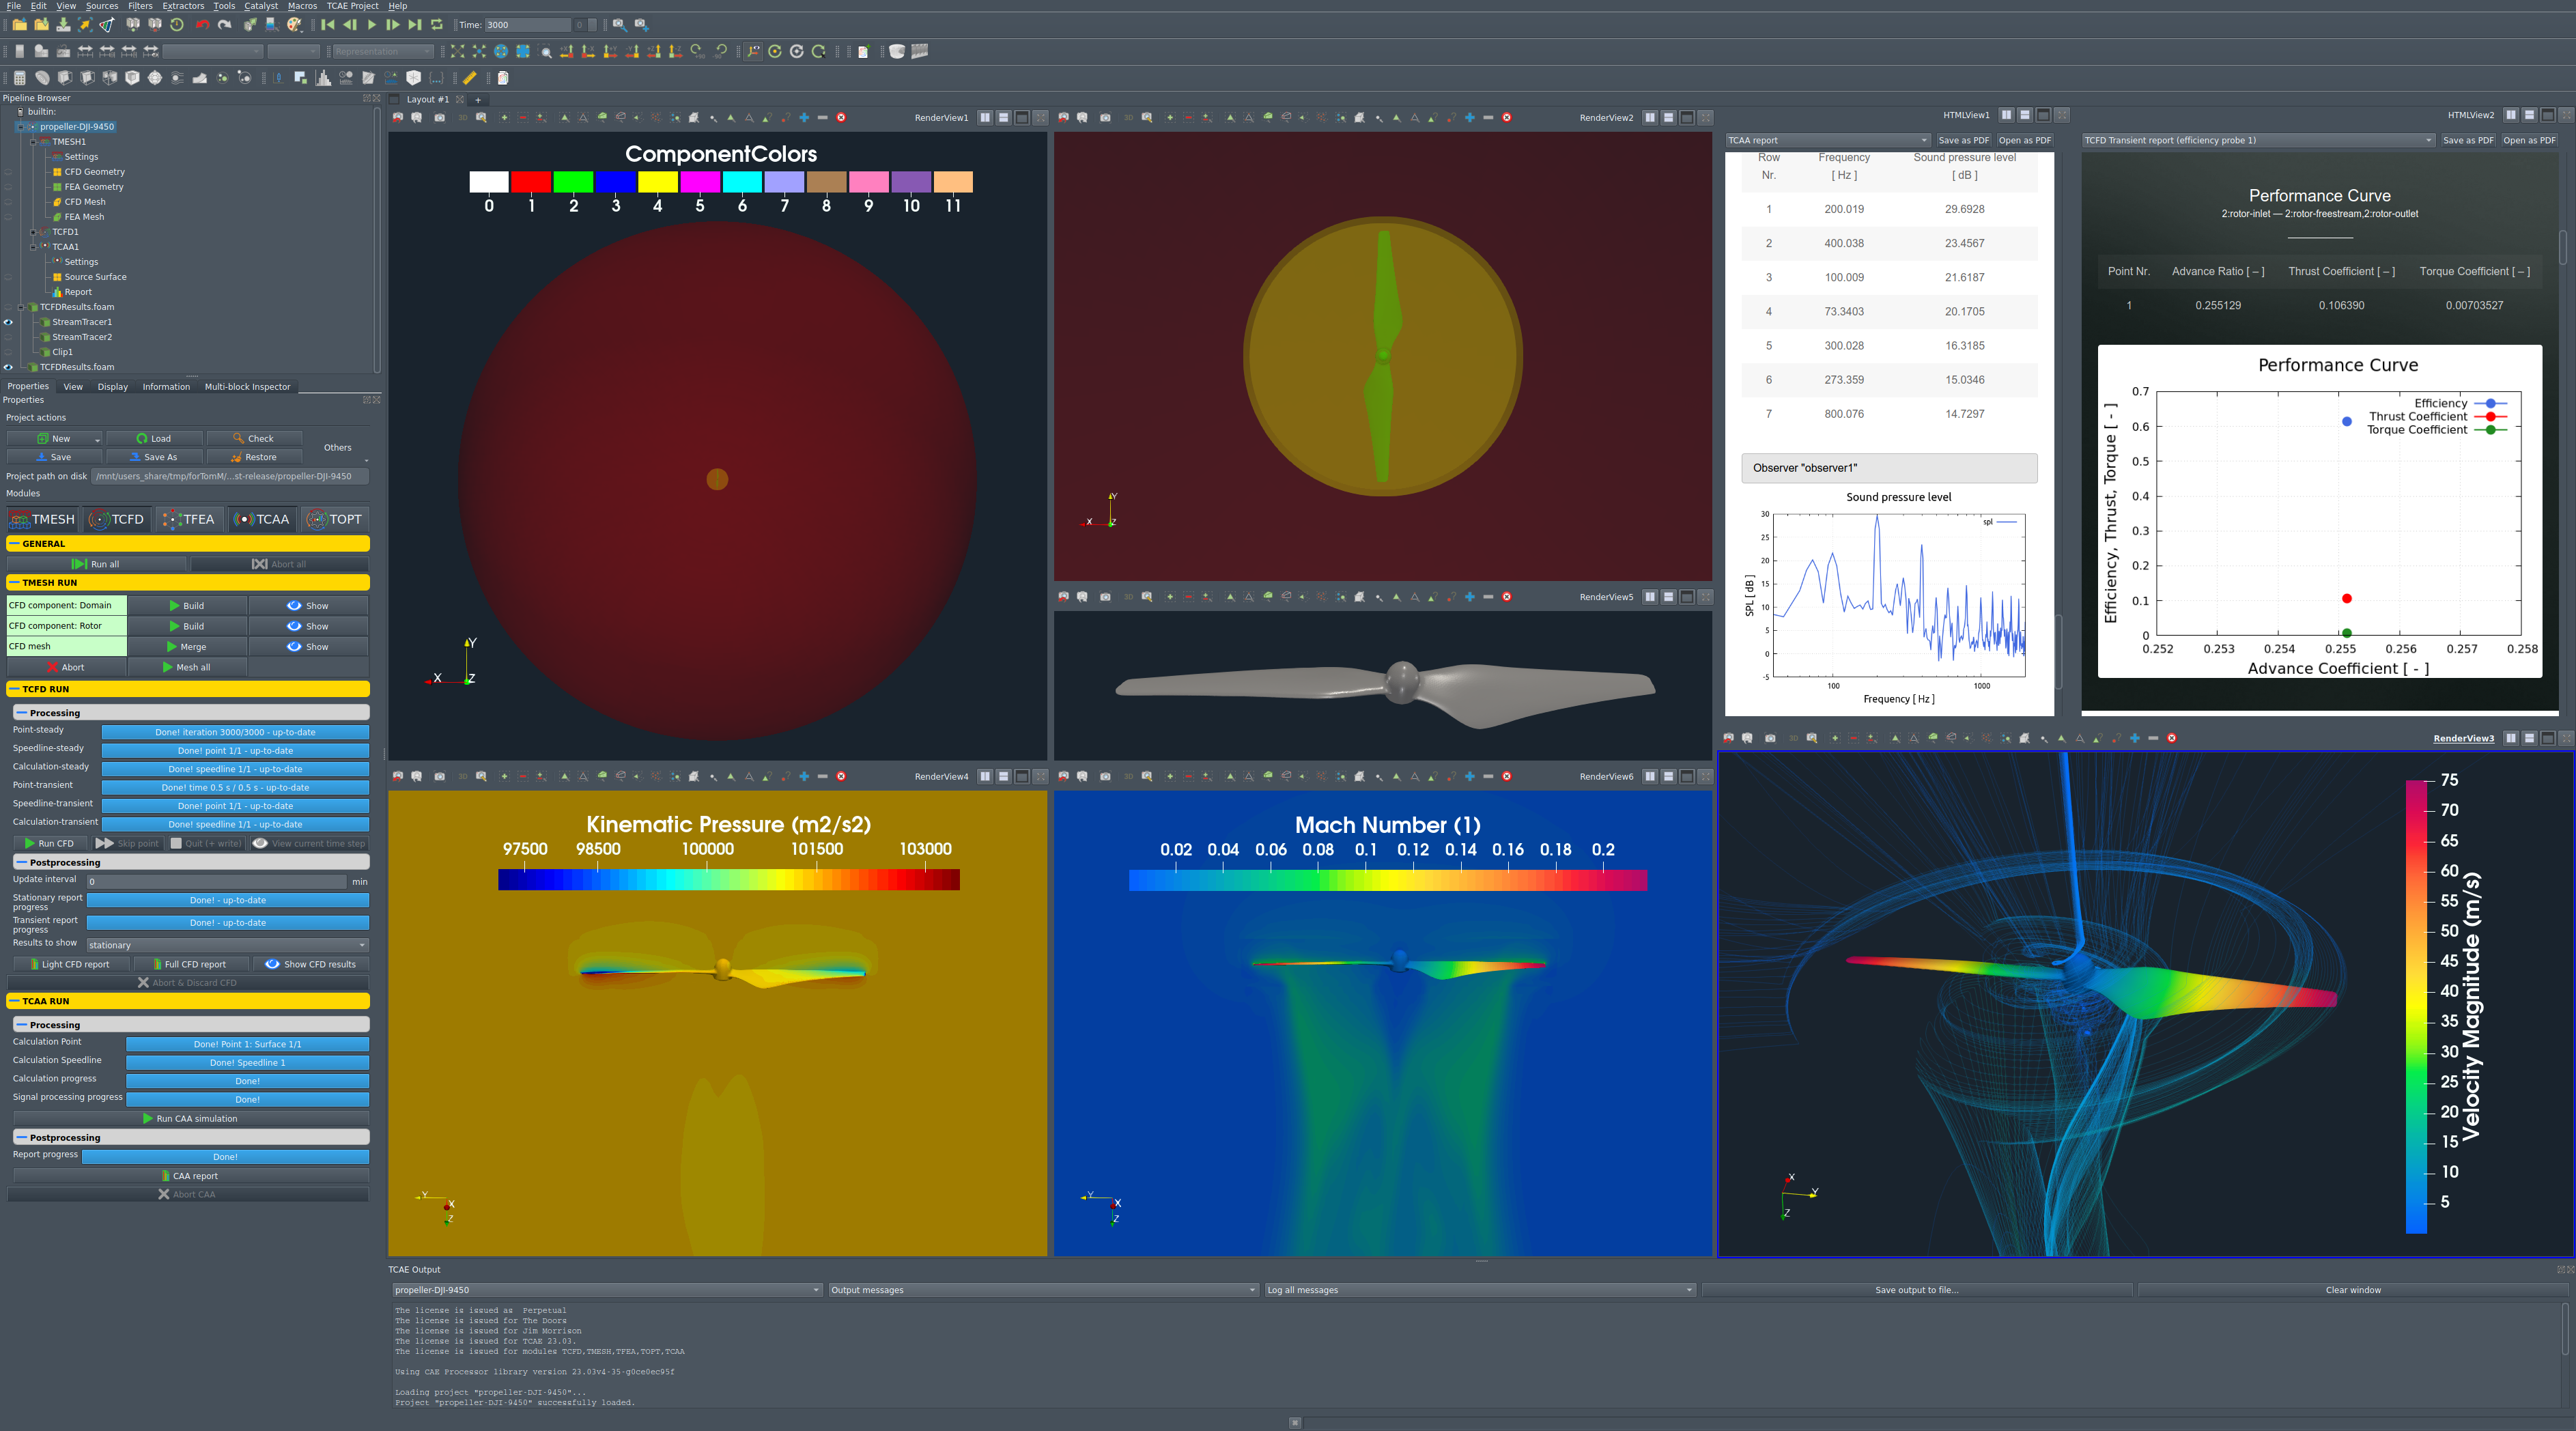Click the Loop animation icon
2576x1431 pixels.
(437, 25)
